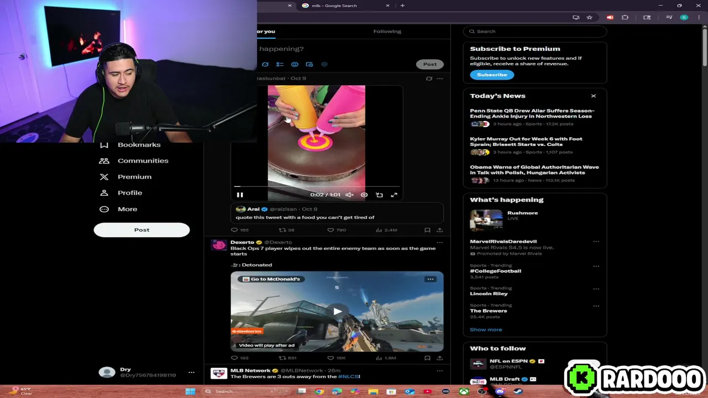Repost the Oct 9 tweet with 36 reposts
The image size is (708, 398).
coord(287,230)
